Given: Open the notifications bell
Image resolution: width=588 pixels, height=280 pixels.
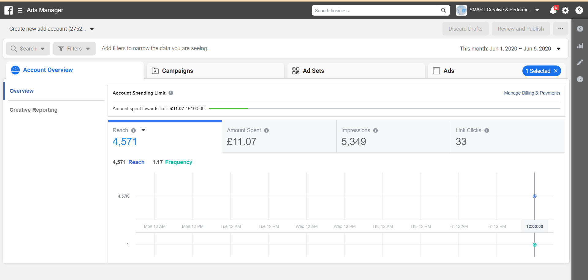Looking at the screenshot, I should point(553,10).
